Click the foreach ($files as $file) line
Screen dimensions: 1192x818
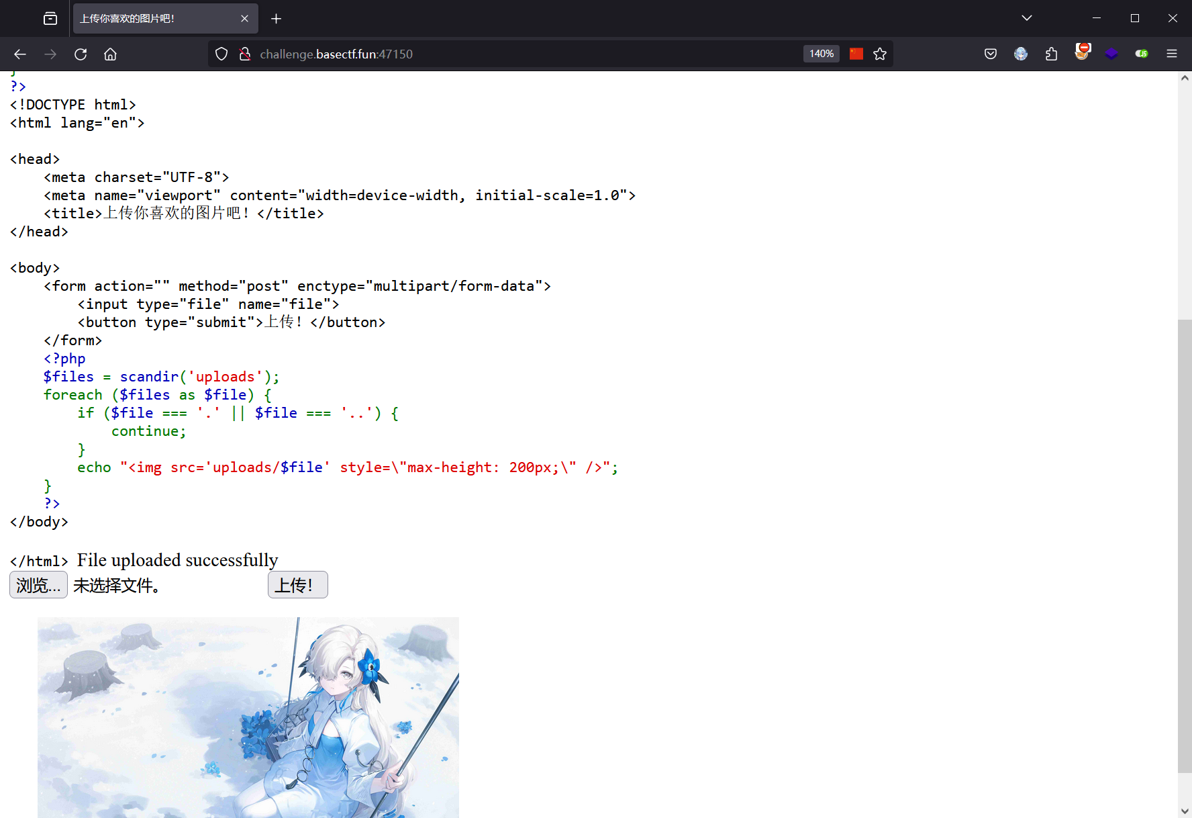(x=157, y=395)
